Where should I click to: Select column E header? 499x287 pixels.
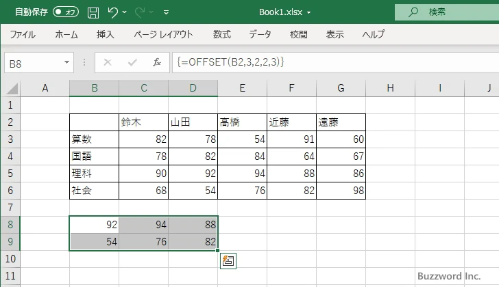point(243,88)
